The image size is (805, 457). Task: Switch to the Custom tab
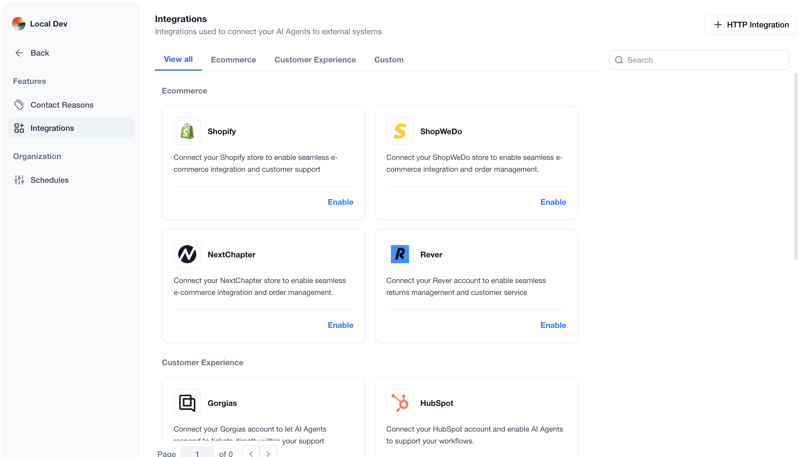[x=389, y=60]
